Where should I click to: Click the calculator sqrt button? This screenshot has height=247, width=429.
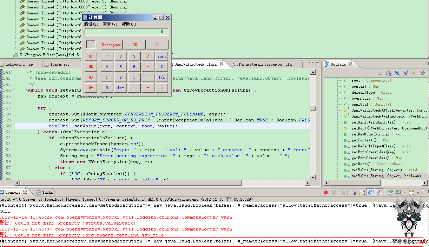click(x=161, y=56)
